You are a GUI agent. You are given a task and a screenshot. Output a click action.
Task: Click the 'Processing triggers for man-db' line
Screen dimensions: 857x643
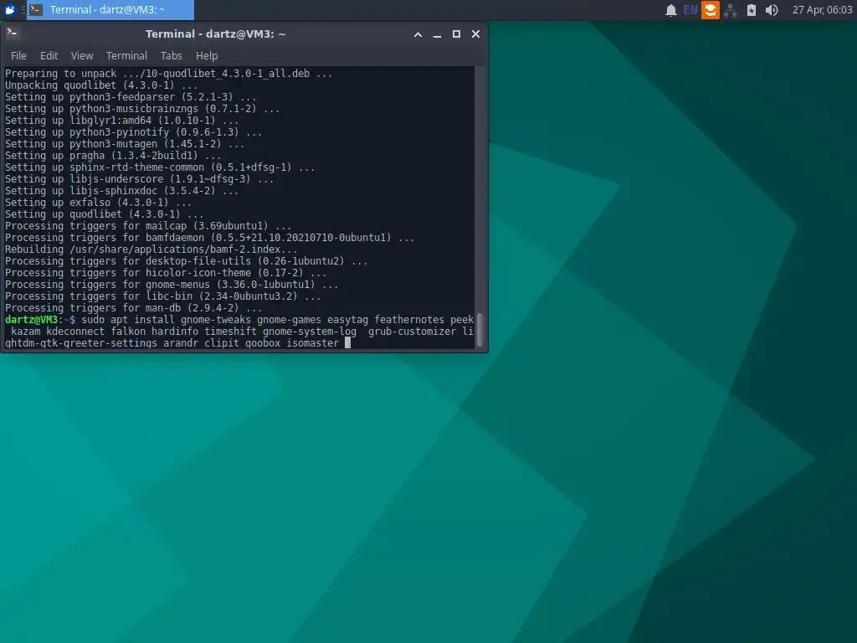(133, 308)
